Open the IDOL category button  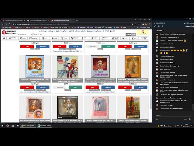(85, 38)
